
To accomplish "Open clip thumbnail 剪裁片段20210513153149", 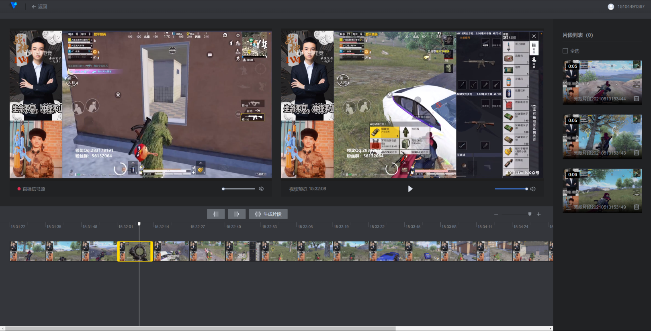I will pos(602,191).
